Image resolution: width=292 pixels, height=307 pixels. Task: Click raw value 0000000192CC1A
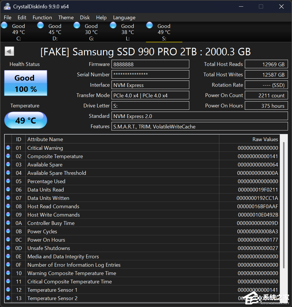tap(257, 198)
